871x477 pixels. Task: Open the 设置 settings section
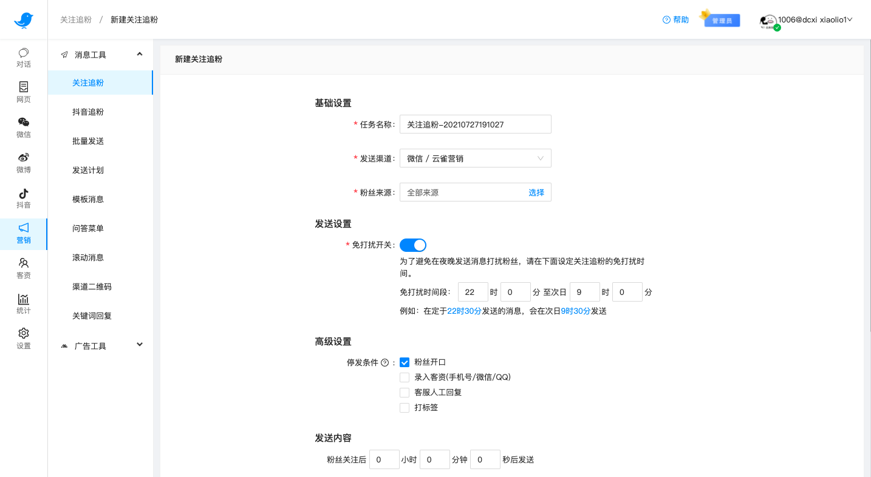click(23, 339)
